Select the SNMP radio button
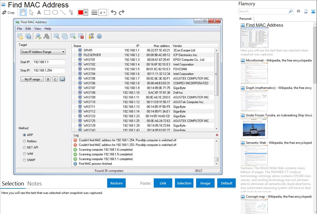The width and height of the screenshot is (317, 214). pos(25,160)
